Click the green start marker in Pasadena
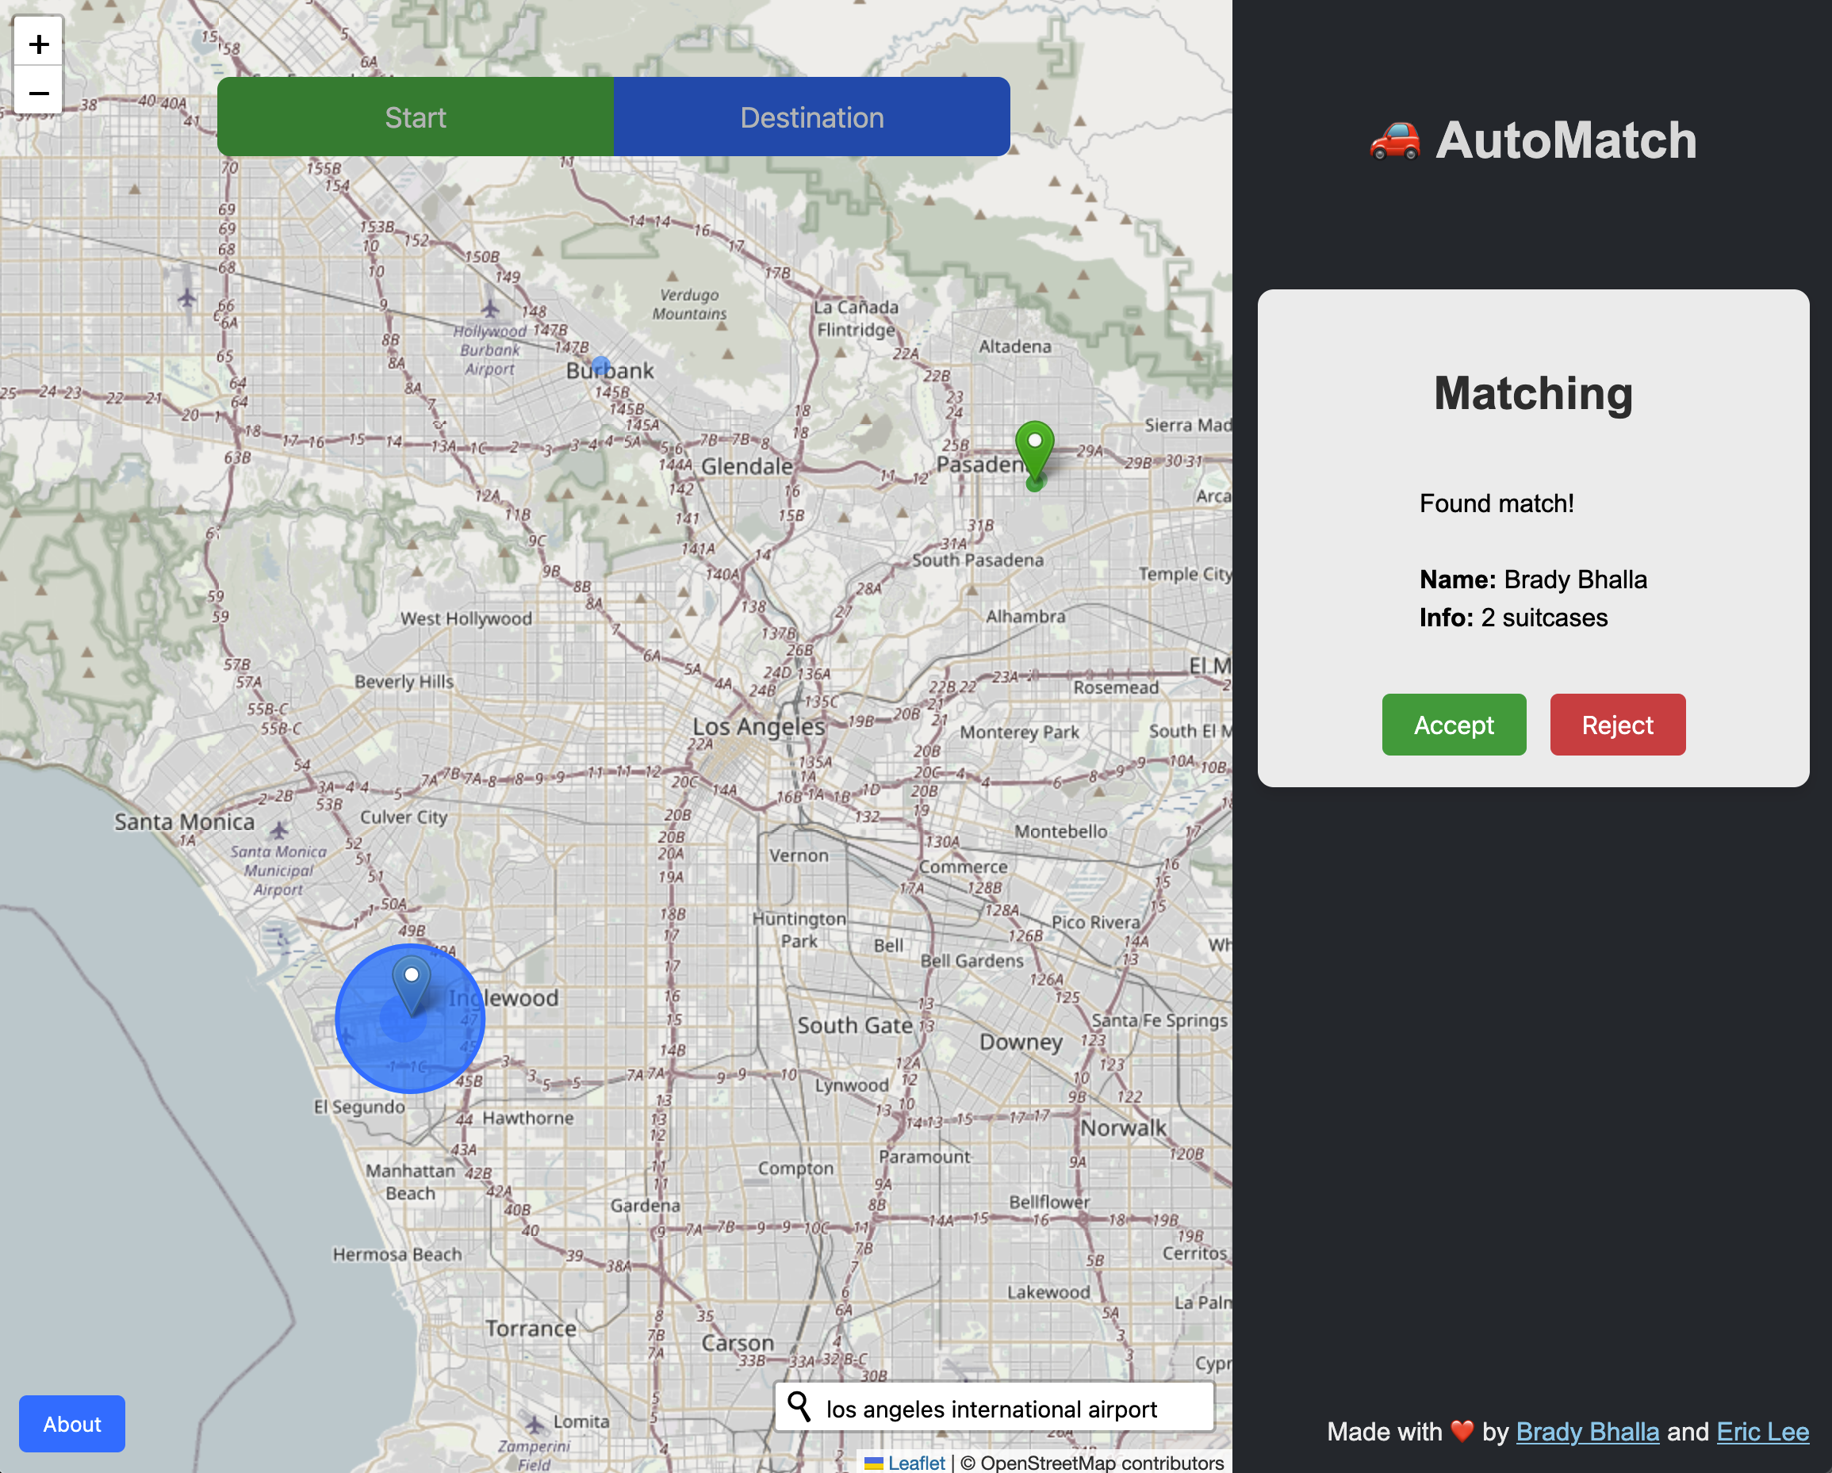This screenshot has height=1473, width=1832. click(1034, 448)
